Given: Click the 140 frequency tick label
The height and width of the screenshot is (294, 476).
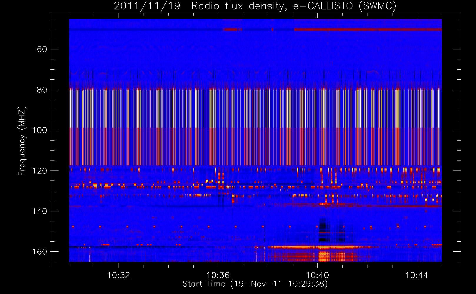Looking at the screenshot, I should [40, 211].
